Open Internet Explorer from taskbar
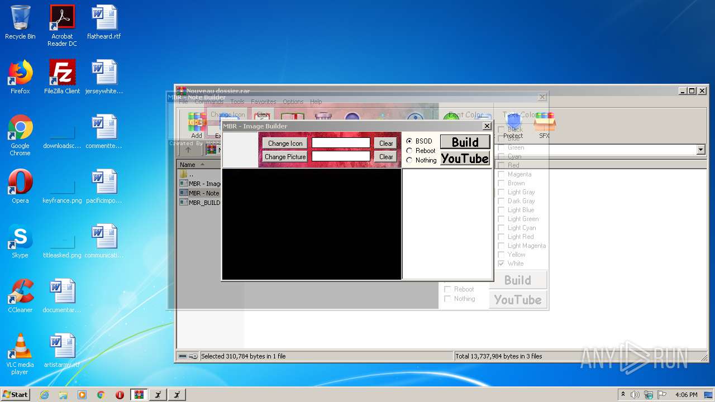 pos(44,395)
